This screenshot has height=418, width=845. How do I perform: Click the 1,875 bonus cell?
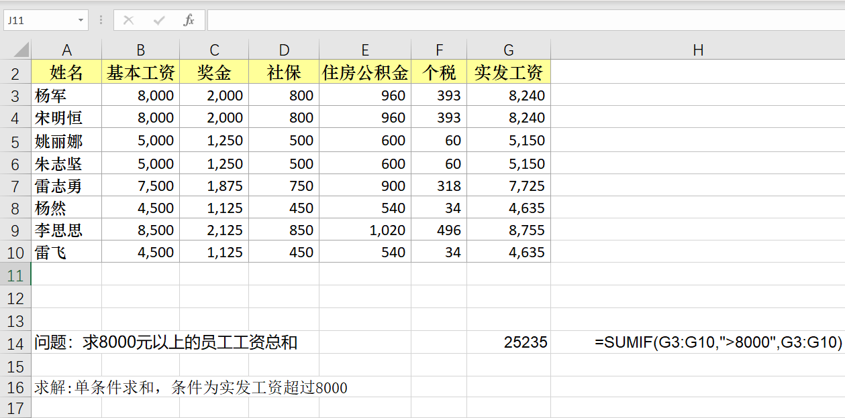pos(214,186)
